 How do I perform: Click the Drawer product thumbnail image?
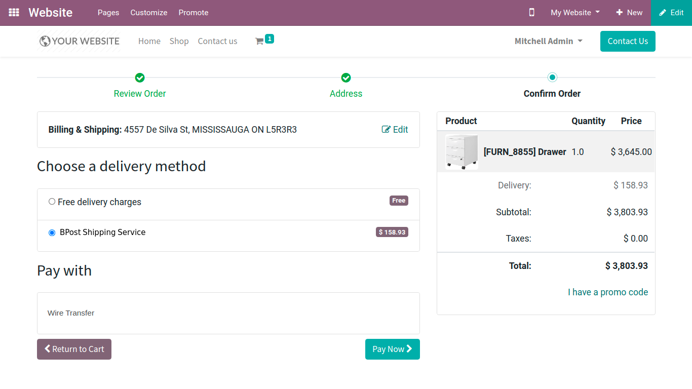(x=462, y=151)
